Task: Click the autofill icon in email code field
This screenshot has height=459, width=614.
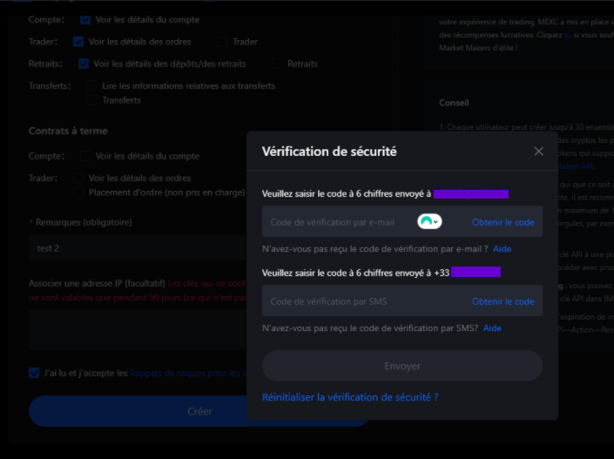Action: [428, 222]
